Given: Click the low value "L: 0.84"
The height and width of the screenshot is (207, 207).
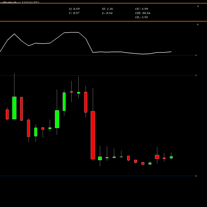Looking at the screenshot, I should click(x=107, y=13).
